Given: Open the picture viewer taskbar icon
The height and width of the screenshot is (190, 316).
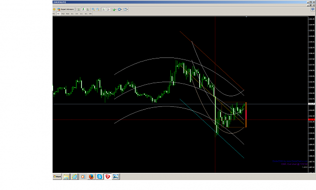Looking at the screenshot, I should (x=116, y=176).
